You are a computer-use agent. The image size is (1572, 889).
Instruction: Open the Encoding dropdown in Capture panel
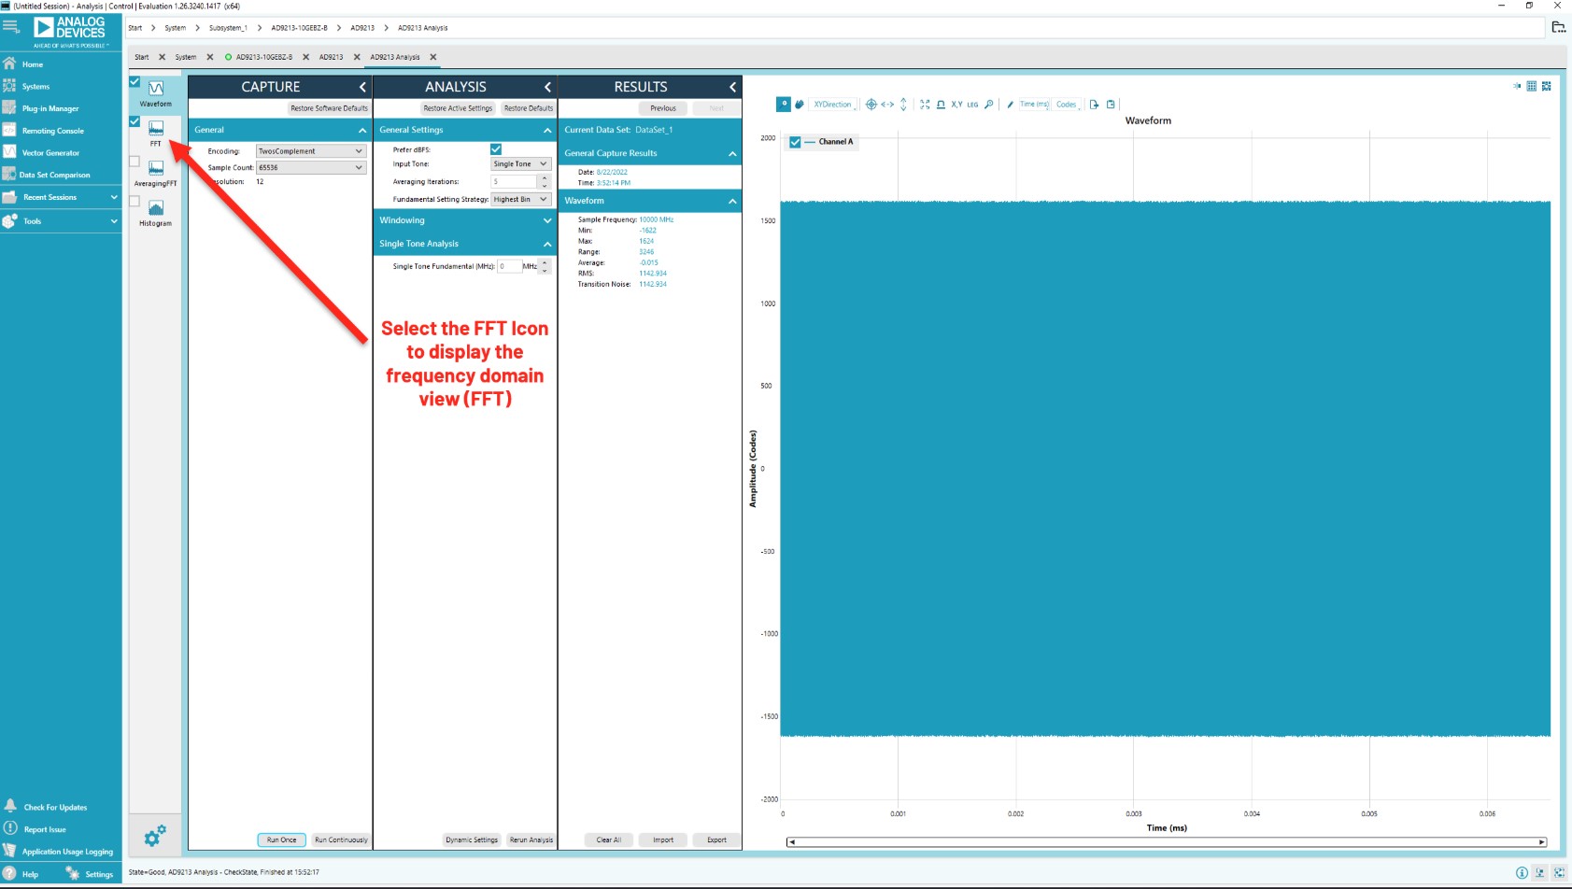tap(311, 150)
